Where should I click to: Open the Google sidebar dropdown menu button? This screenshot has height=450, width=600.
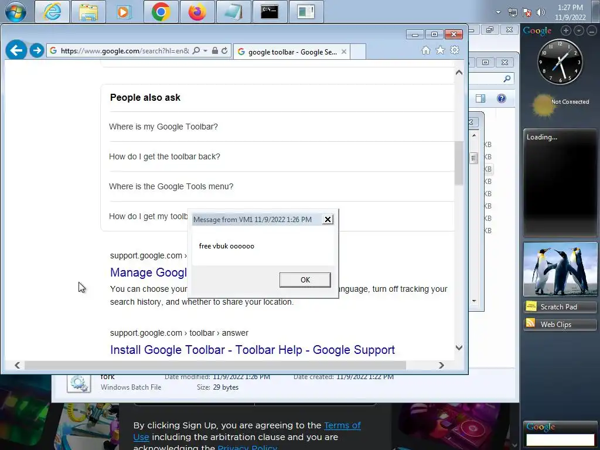click(x=578, y=30)
